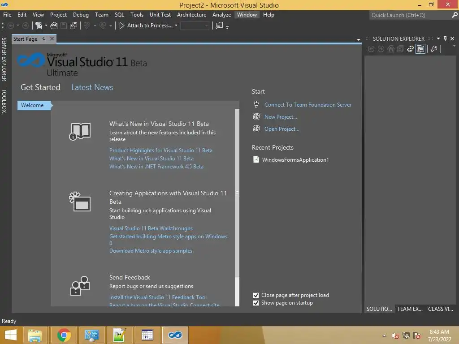Open the document tabs list dropdown arrow
This screenshot has width=459, height=344.
coord(358,39)
